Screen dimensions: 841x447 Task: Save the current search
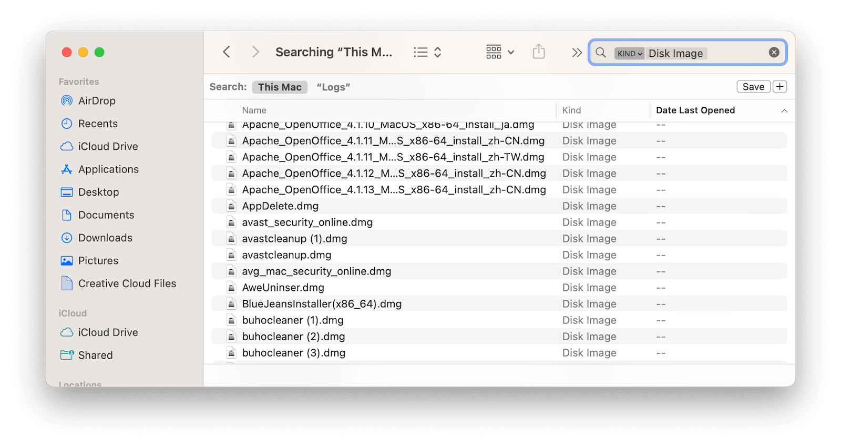point(753,87)
